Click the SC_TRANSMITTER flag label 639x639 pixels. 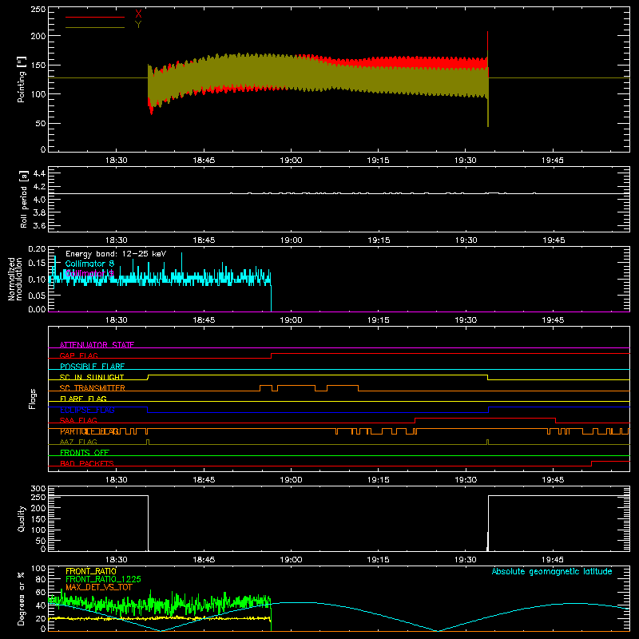[x=92, y=388]
